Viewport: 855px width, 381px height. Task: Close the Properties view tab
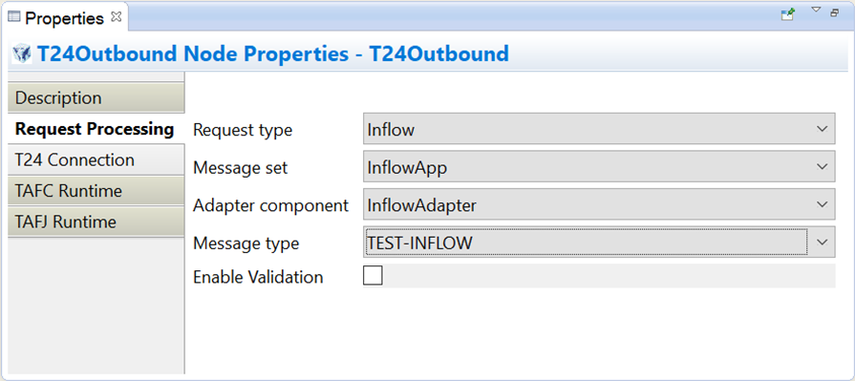(116, 17)
